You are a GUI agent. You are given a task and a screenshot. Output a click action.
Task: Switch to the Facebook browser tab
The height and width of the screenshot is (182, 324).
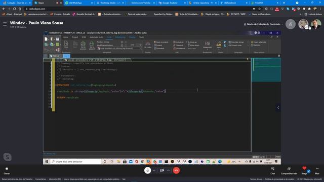pyautogui.click(x=234, y=3)
